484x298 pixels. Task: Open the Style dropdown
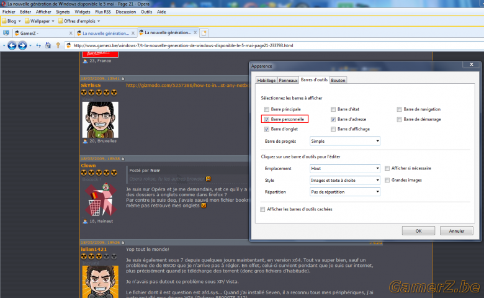(x=345, y=180)
